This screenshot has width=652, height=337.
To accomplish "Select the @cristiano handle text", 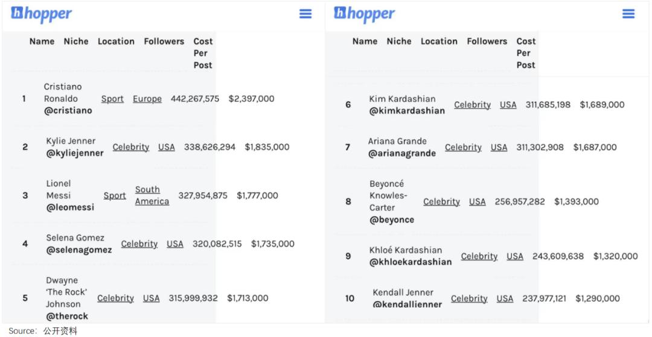I will pos(69,111).
